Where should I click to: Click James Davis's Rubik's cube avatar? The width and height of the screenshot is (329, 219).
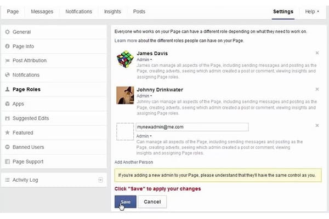(x=125, y=59)
